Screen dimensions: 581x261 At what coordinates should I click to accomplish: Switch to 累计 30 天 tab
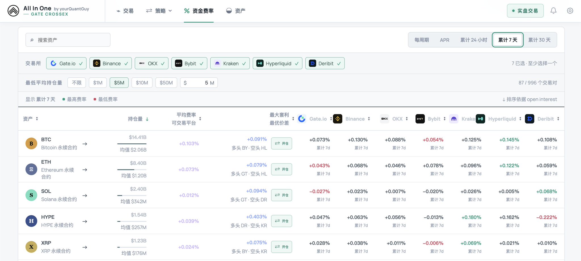(539, 40)
